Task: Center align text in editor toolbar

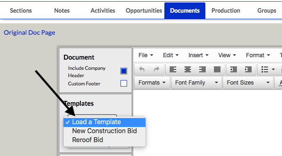Action: [188, 69]
